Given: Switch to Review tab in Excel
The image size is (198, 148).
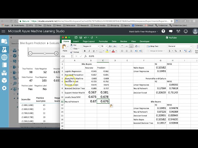Looking at the screenshot, I should point(124,41).
